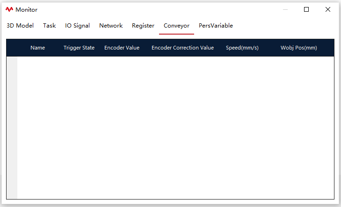Switch to the PersVariable tab
This screenshot has height=207, width=341.
[216, 26]
